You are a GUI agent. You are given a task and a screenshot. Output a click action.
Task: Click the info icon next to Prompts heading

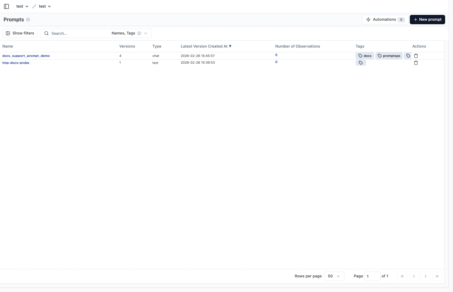point(28,20)
